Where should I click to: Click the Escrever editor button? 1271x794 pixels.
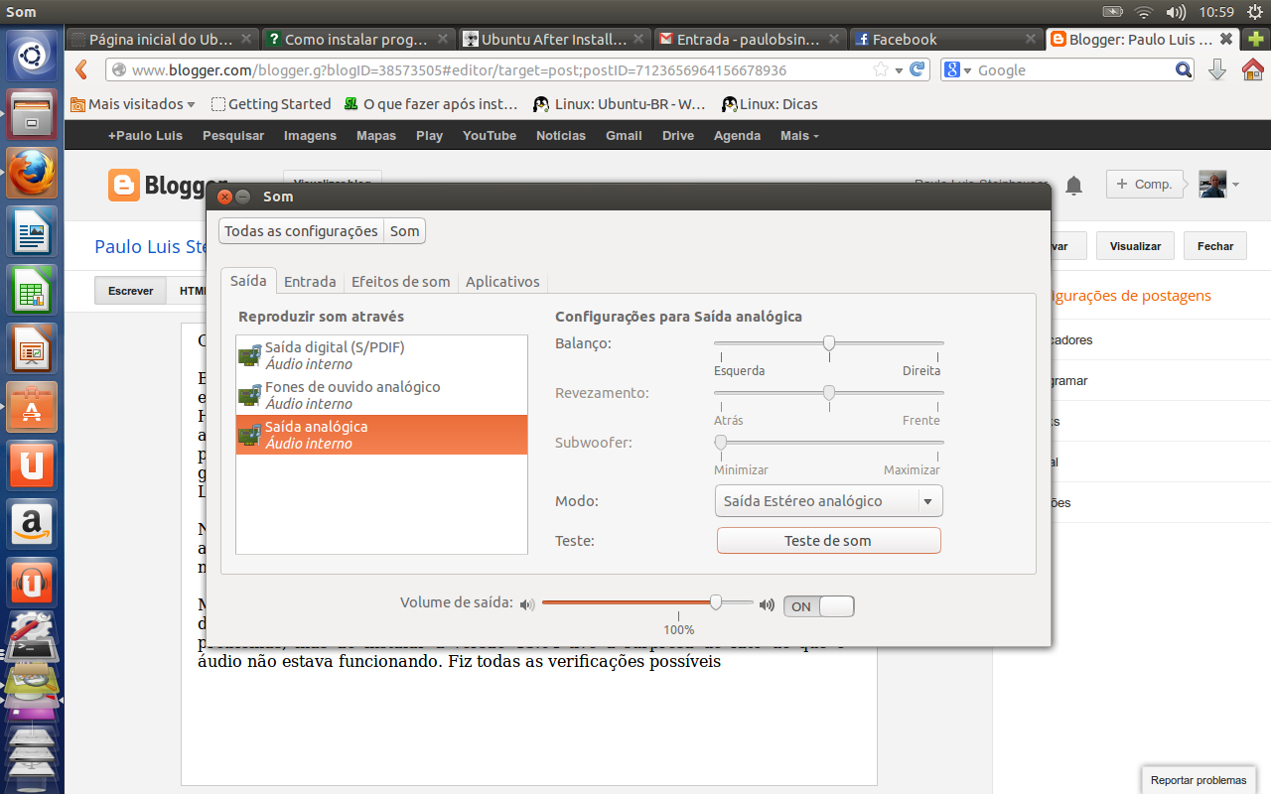click(x=131, y=291)
